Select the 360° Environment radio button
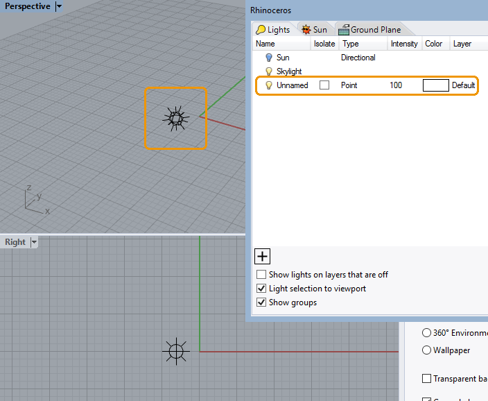 [427, 333]
